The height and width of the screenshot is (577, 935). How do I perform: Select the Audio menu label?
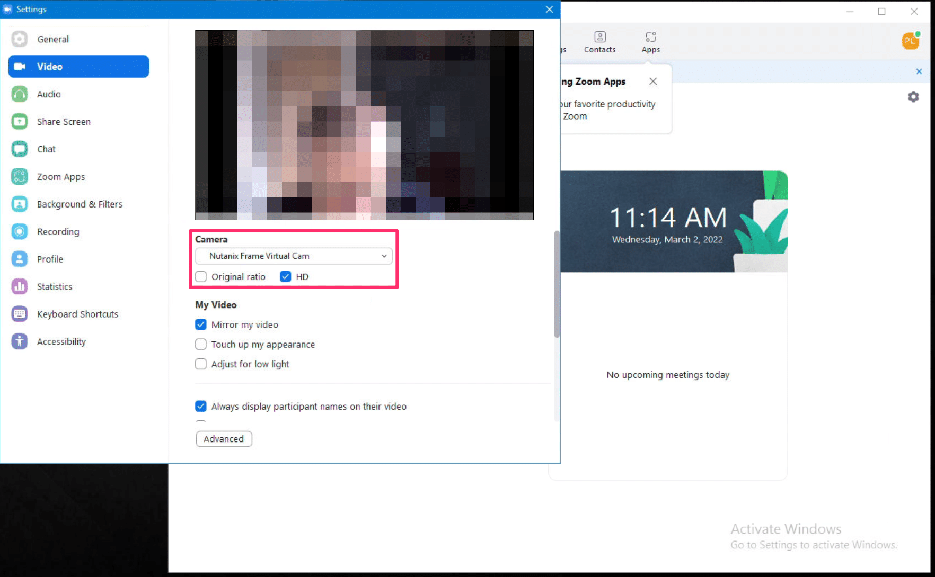49,94
